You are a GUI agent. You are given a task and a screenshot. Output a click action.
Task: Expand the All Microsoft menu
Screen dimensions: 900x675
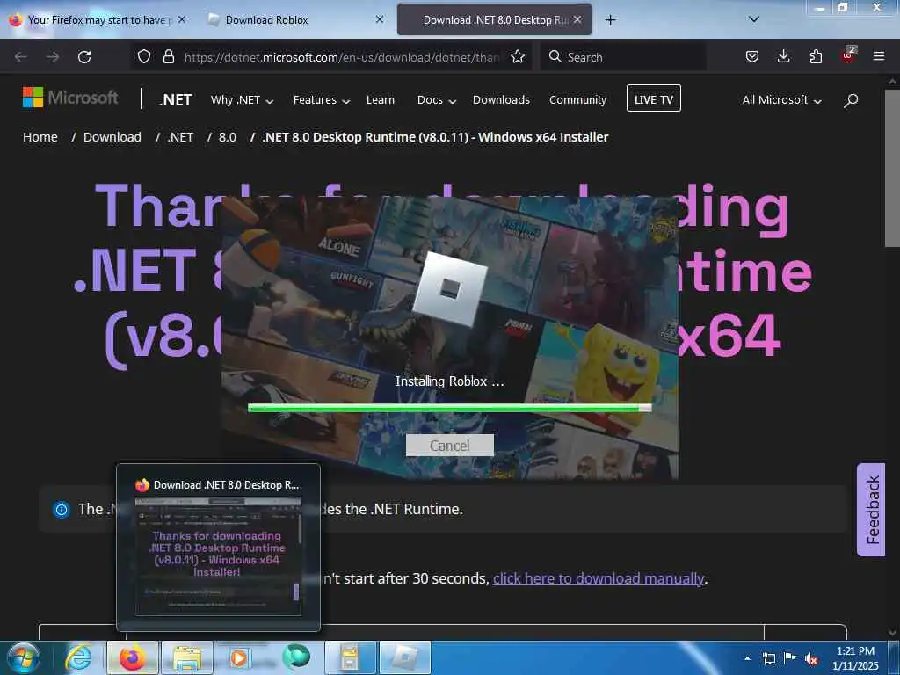781,100
